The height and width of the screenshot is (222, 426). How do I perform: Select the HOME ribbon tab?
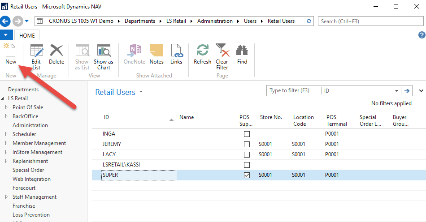click(x=27, y=35)
